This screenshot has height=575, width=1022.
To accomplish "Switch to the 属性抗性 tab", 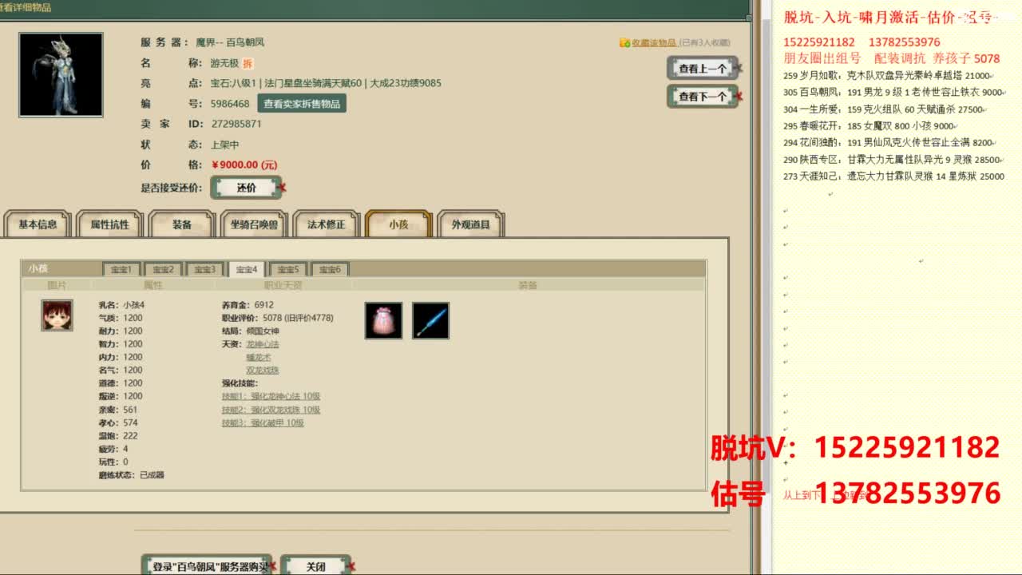I will 110,224.
